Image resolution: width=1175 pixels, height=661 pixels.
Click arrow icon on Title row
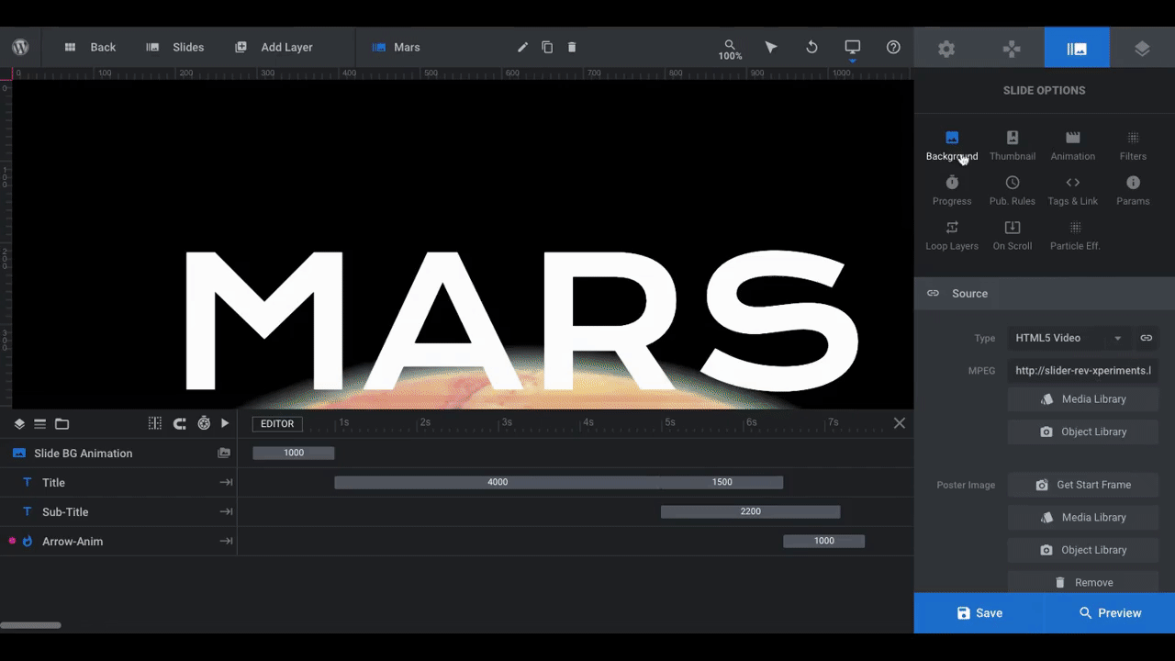pos(226,483)
